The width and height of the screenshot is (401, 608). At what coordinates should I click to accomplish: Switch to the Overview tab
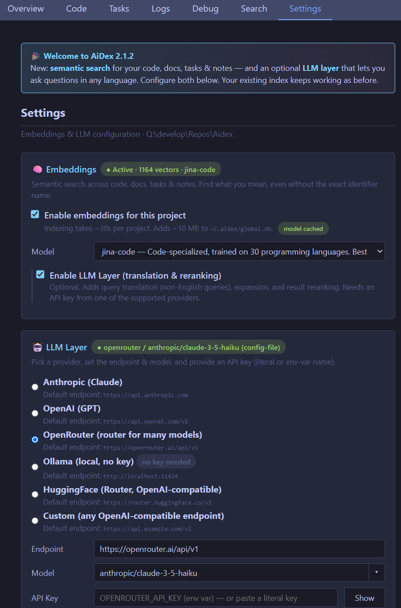tap(26, 9)
